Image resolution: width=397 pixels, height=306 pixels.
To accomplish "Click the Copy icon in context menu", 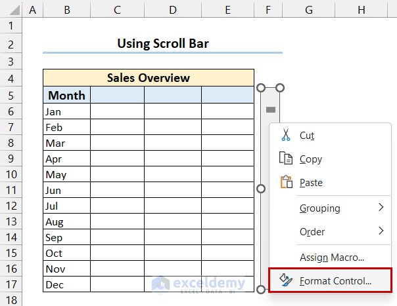I will 285,159.
